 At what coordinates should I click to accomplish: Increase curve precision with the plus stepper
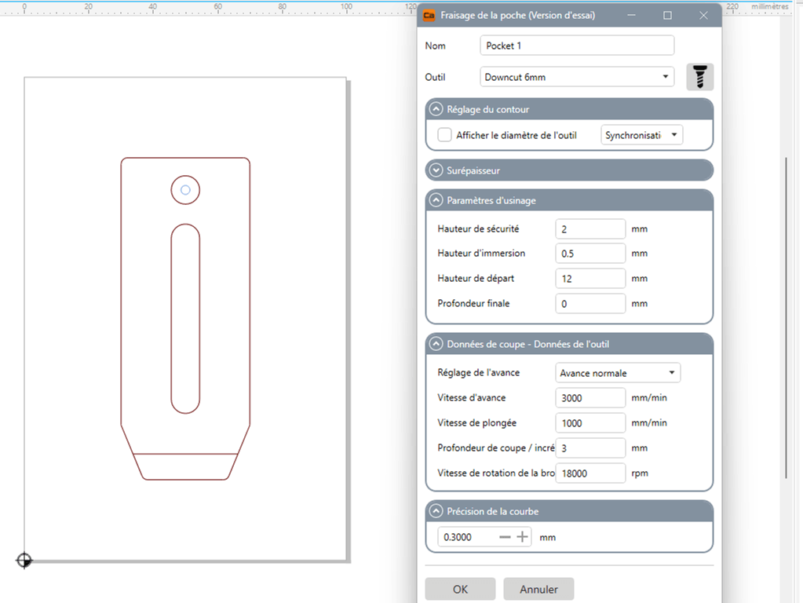coord(521,537)
